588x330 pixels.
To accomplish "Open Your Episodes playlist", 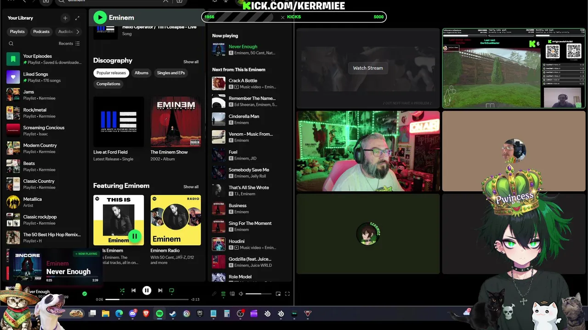I will [x=44, y=59].
